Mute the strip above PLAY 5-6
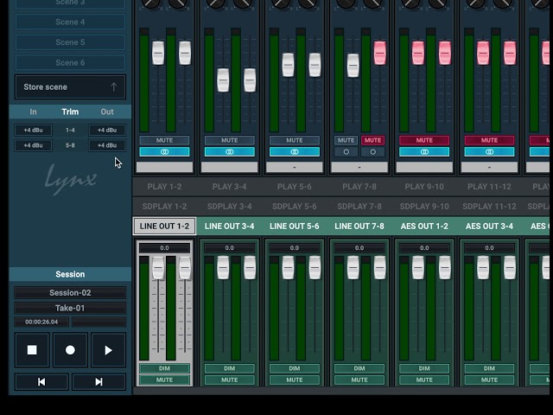Viewport: 553px width, 415px height. click(x=295, y=140)
